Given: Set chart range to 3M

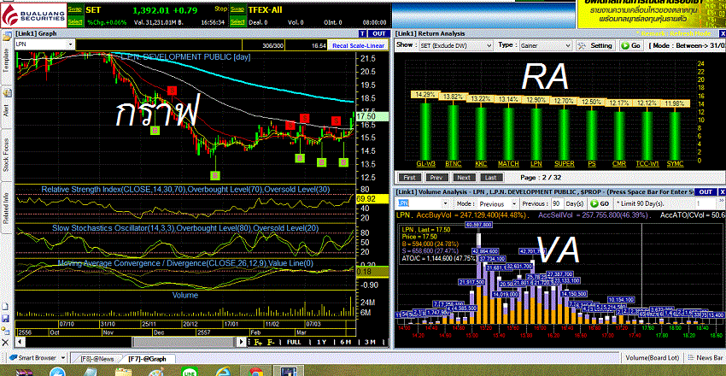Looking at the screenshot, I should click(370, 342).
